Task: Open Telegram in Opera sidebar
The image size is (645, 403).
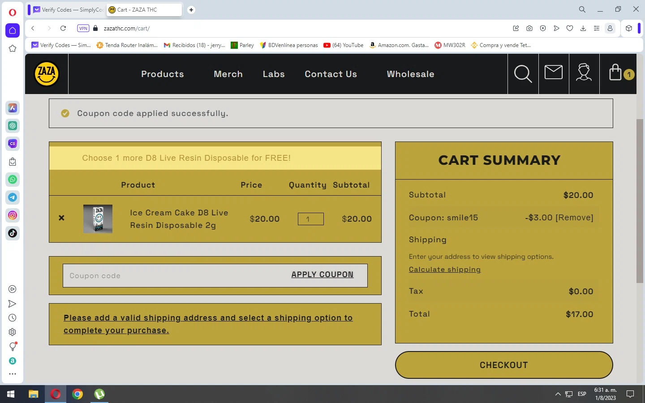Action: pos(13,197)
